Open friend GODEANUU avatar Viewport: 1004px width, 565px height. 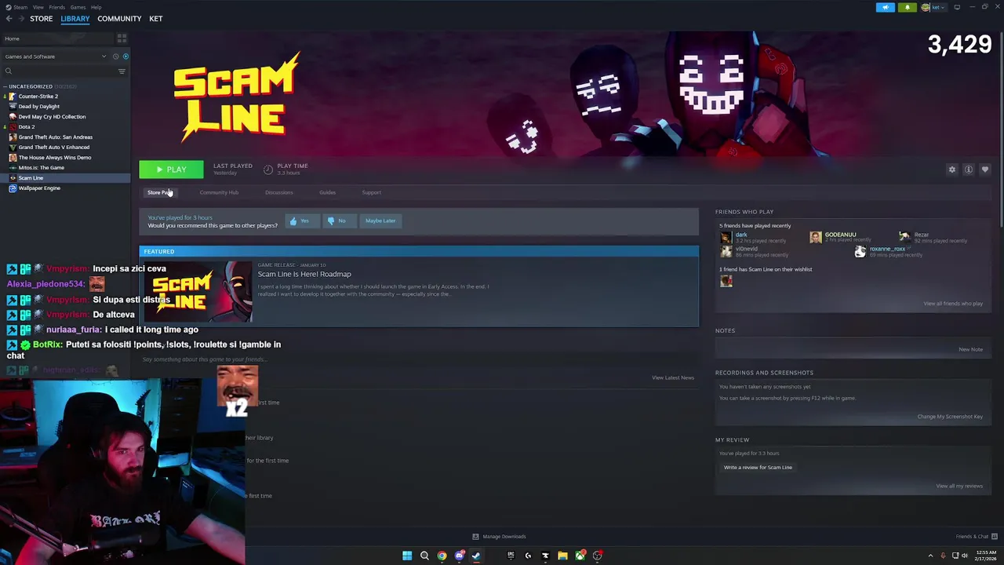816,238
